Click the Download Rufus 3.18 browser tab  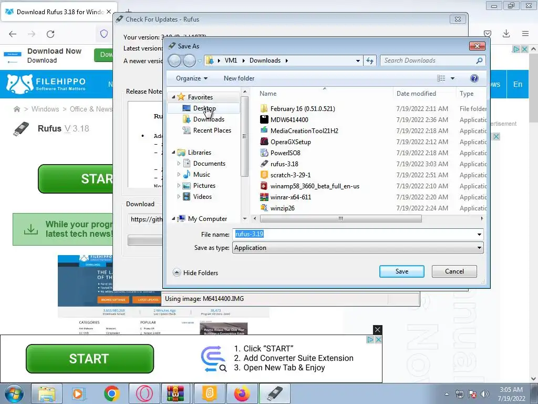coord(59,12)
